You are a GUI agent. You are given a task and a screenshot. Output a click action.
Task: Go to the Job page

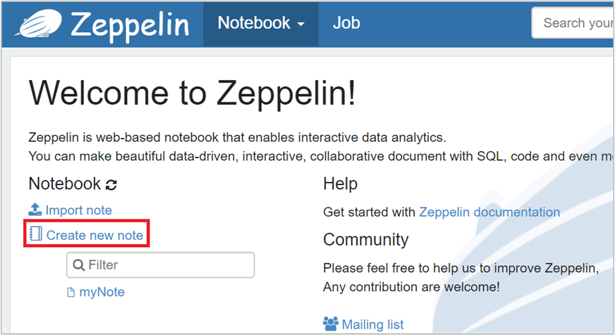(346, 23)
